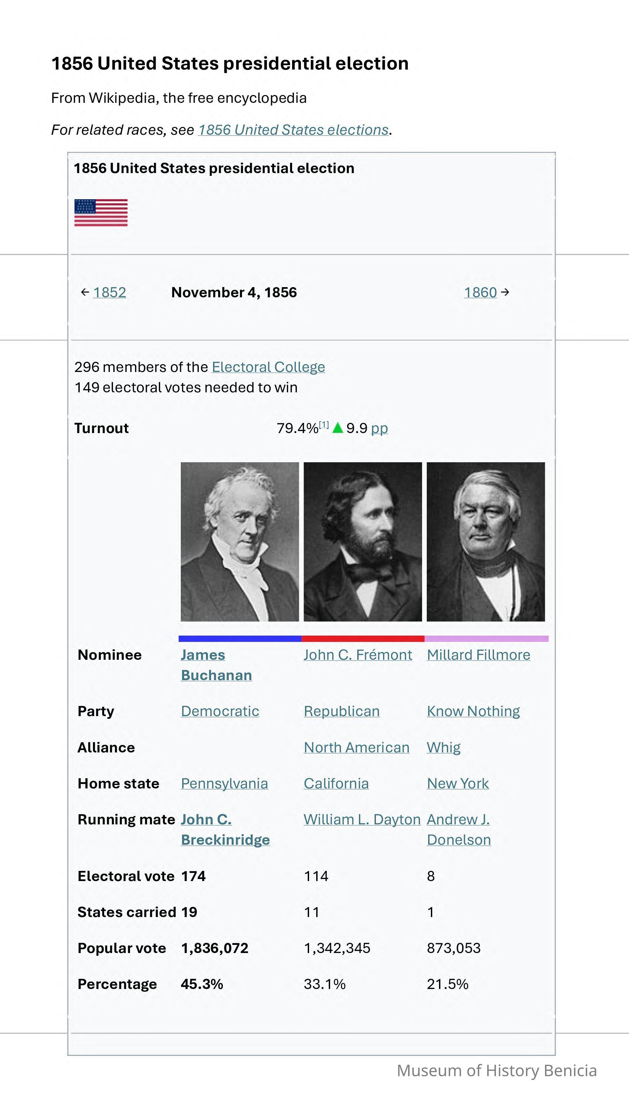Click James Buchanan's portrait photo

[240, 541]
